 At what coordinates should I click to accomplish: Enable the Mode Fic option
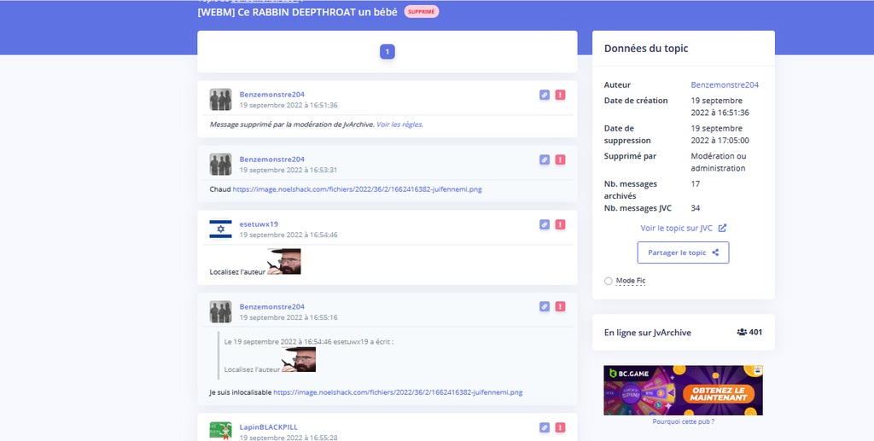coord(608,281)
